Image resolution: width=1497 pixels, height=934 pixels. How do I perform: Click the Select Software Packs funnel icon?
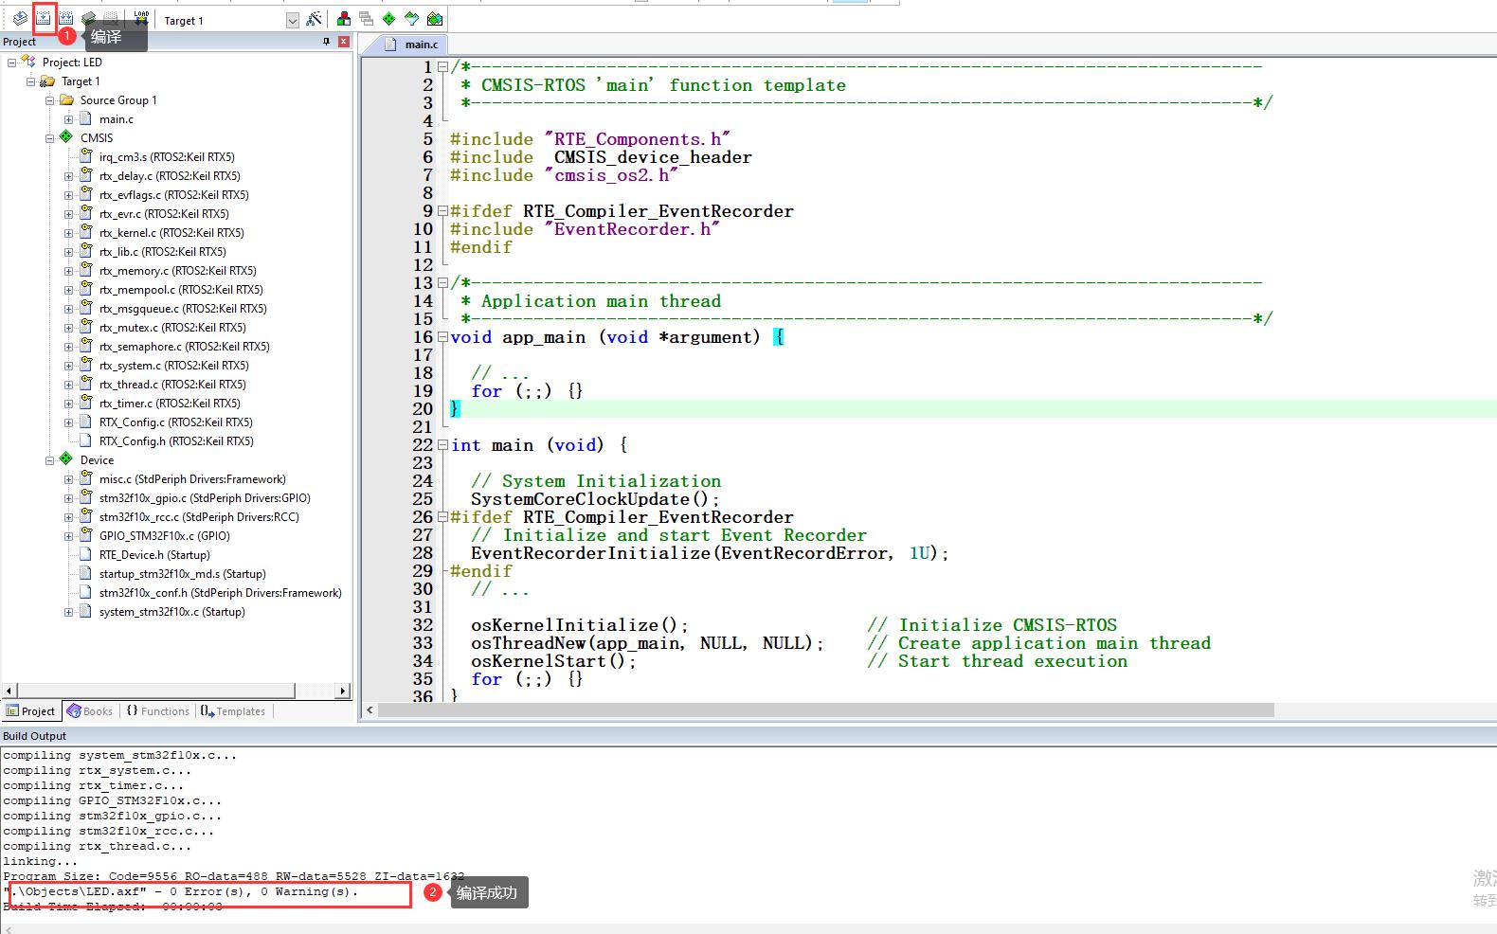[412, 19]
